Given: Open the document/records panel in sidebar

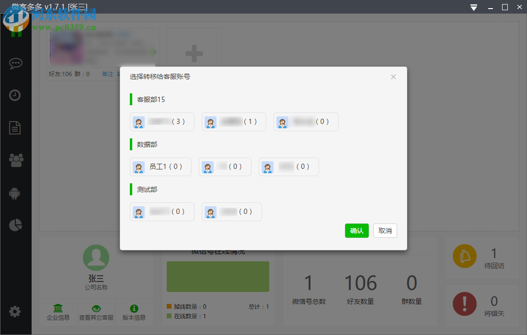Looking at the screenshot, I should coord(16,127).
